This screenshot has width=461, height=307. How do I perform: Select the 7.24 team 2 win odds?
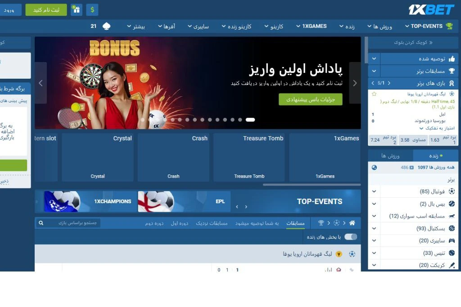pyautogui.click(x=383, y=140)
